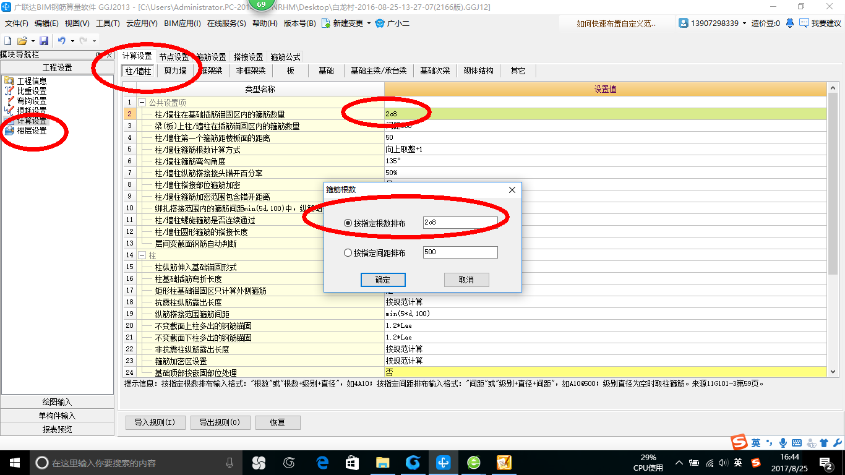This screenshot has height=475, width=845.
Task: Switch to the 基础主梁/承台梁 sub-tab
Action: [x=379, y=71]
